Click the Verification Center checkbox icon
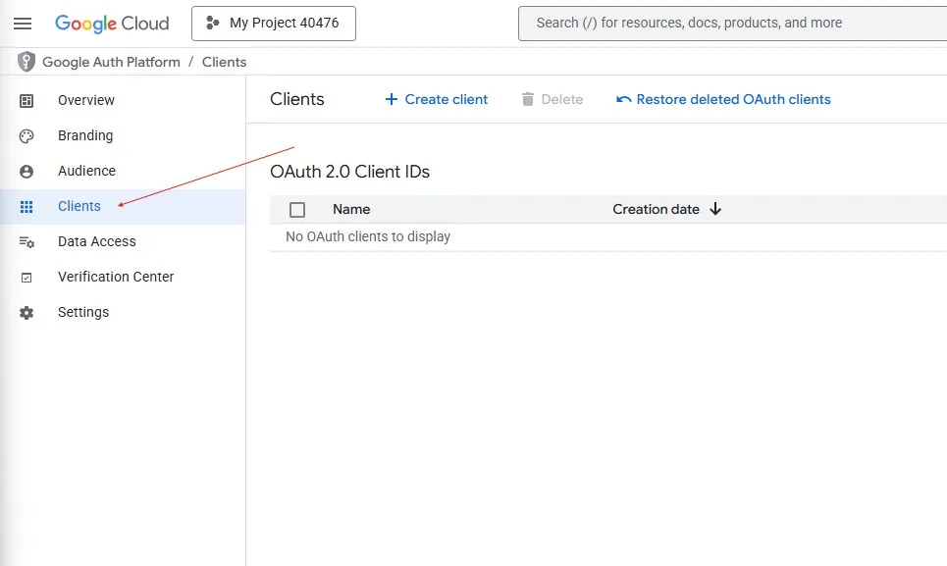The height and width of the screenshot is (566, 947). tap(26, 278)
